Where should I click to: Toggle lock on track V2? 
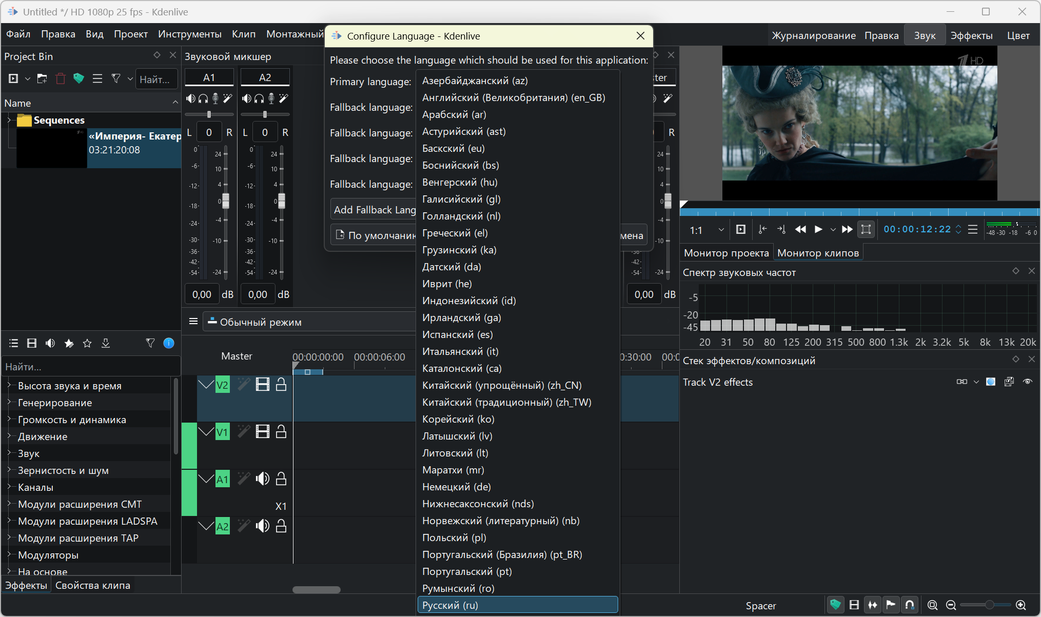[281, 384]
